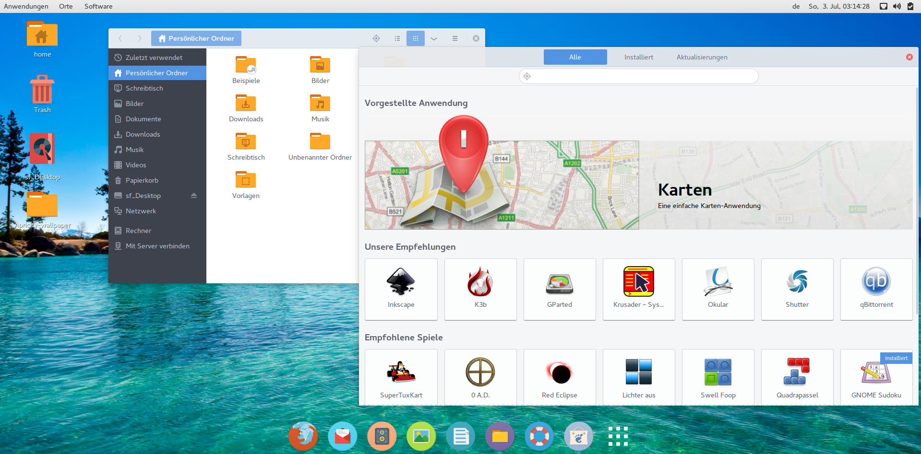Open Netzwerk in Files sidebar

(x=157, y=211)
